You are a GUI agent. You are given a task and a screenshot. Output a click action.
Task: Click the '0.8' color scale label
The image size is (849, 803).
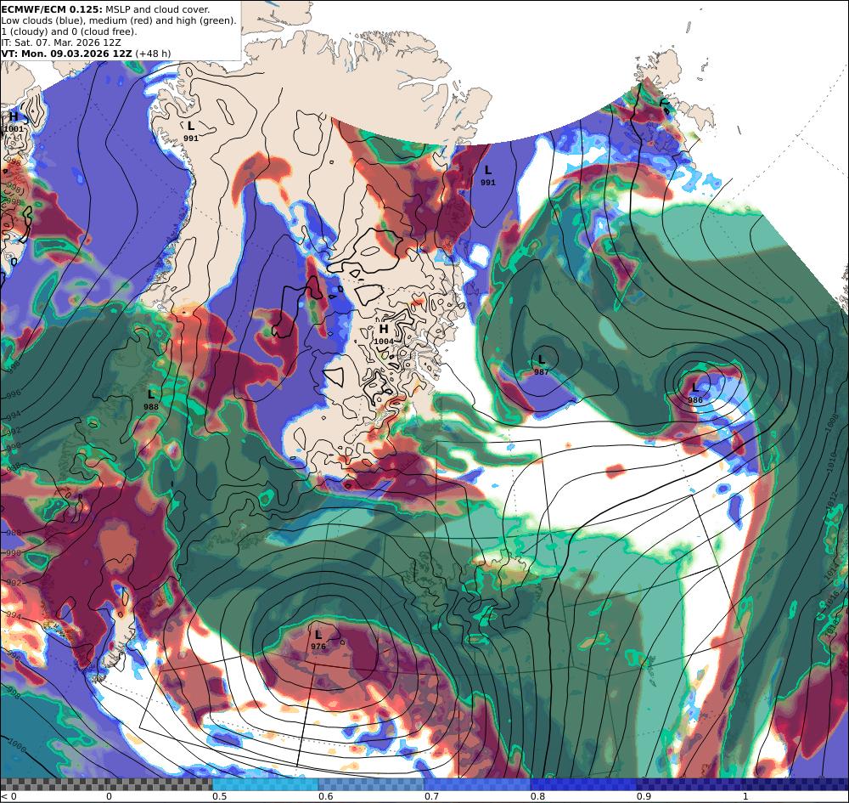point(537,796)
